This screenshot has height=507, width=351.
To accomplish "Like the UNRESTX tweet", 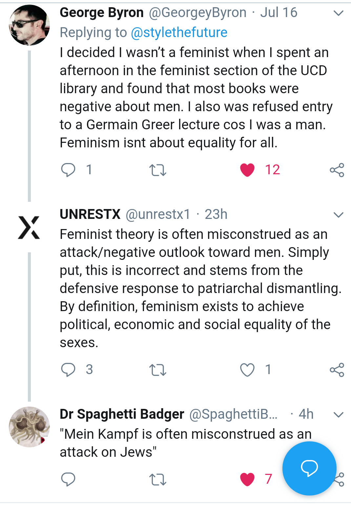I will click(x=247, y=370).
